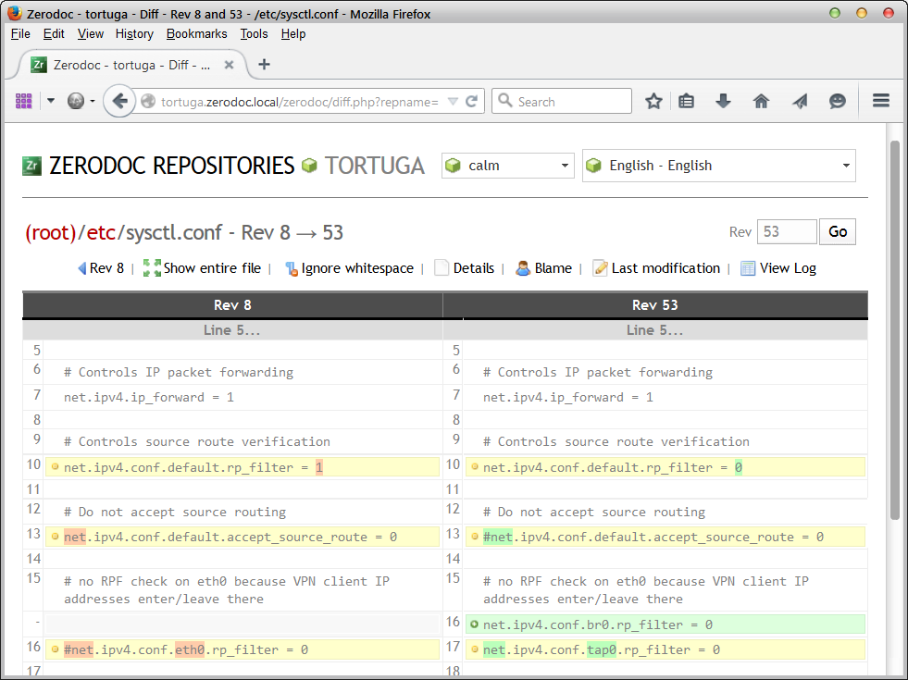The width and height of the screenshot is (908, 680).
Task: Click the Rev number input field
Action: [786, 231]
